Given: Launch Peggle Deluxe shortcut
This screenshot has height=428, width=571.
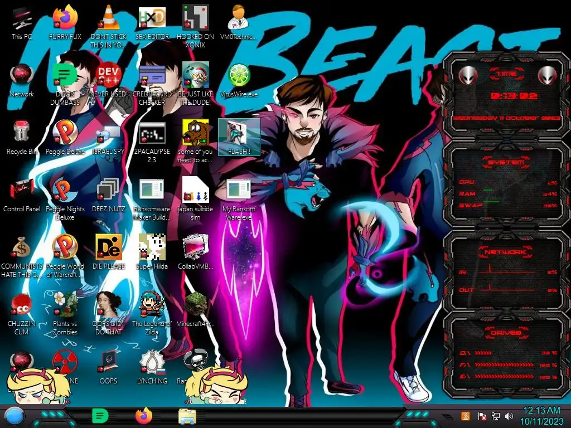Looking at the screenshot, I should (65, 138).
